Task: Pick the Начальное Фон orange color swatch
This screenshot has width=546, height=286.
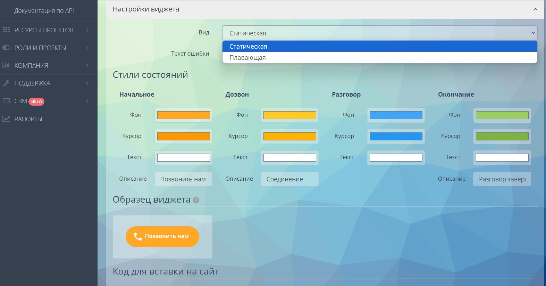Action: pos(183,115)
